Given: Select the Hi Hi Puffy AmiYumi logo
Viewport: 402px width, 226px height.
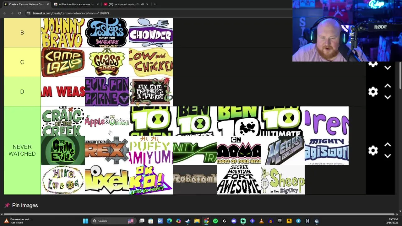Looking at the screenshot, I should pyautogui.click(x=151, y=150).
